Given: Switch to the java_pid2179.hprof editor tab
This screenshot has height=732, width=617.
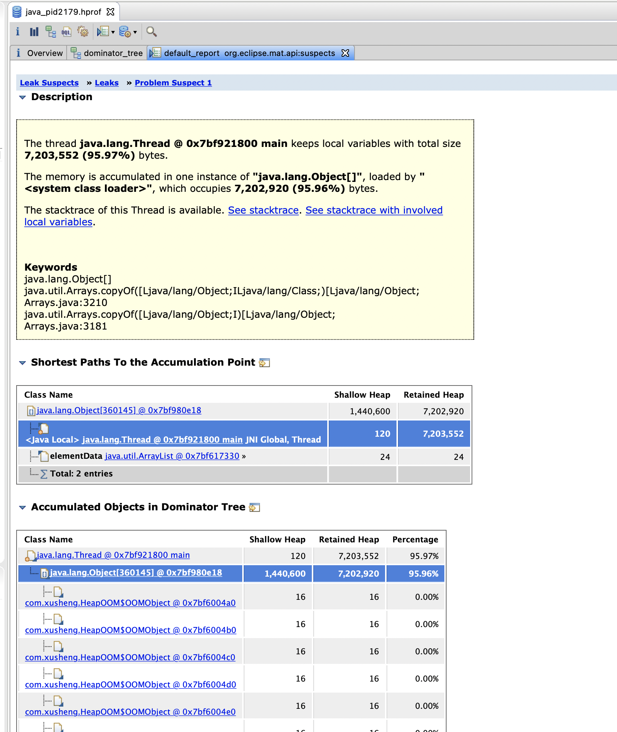Looking at the screenshot, I should pos(63,12).
